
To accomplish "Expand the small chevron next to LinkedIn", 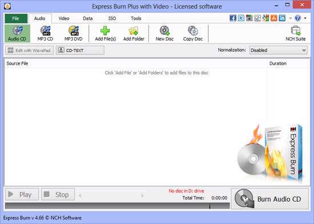I will [290, 18].
